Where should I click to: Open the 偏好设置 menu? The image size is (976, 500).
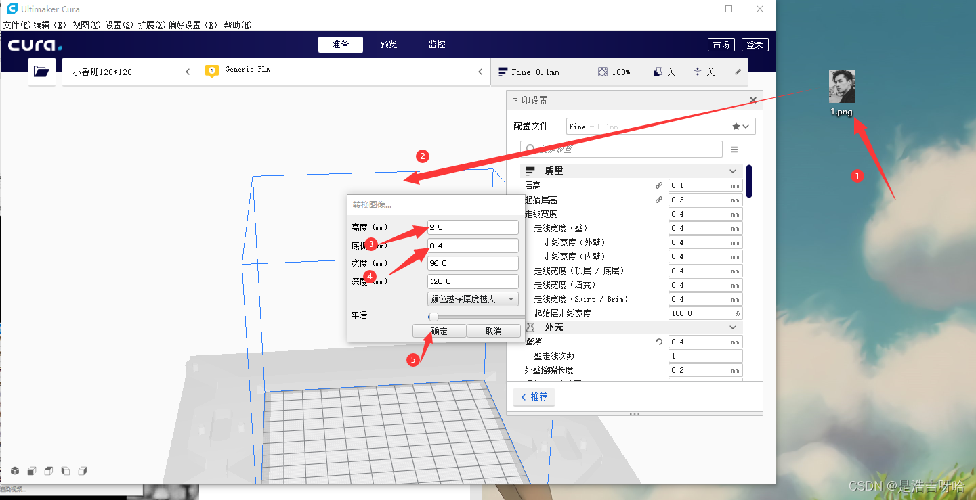[x=192, y=25]
